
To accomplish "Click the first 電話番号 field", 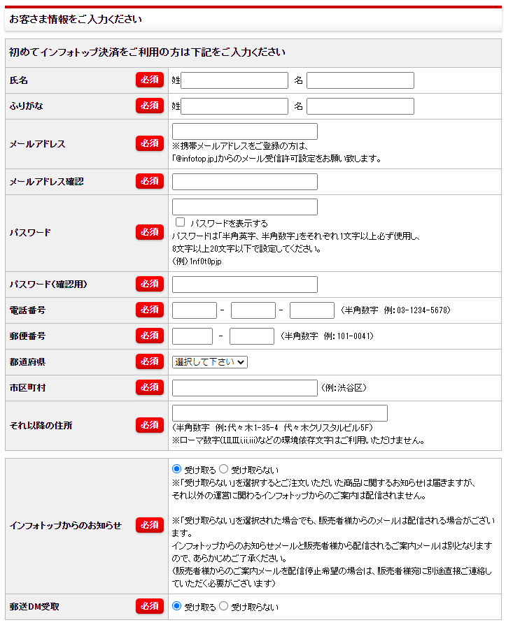I will (195, 310).
